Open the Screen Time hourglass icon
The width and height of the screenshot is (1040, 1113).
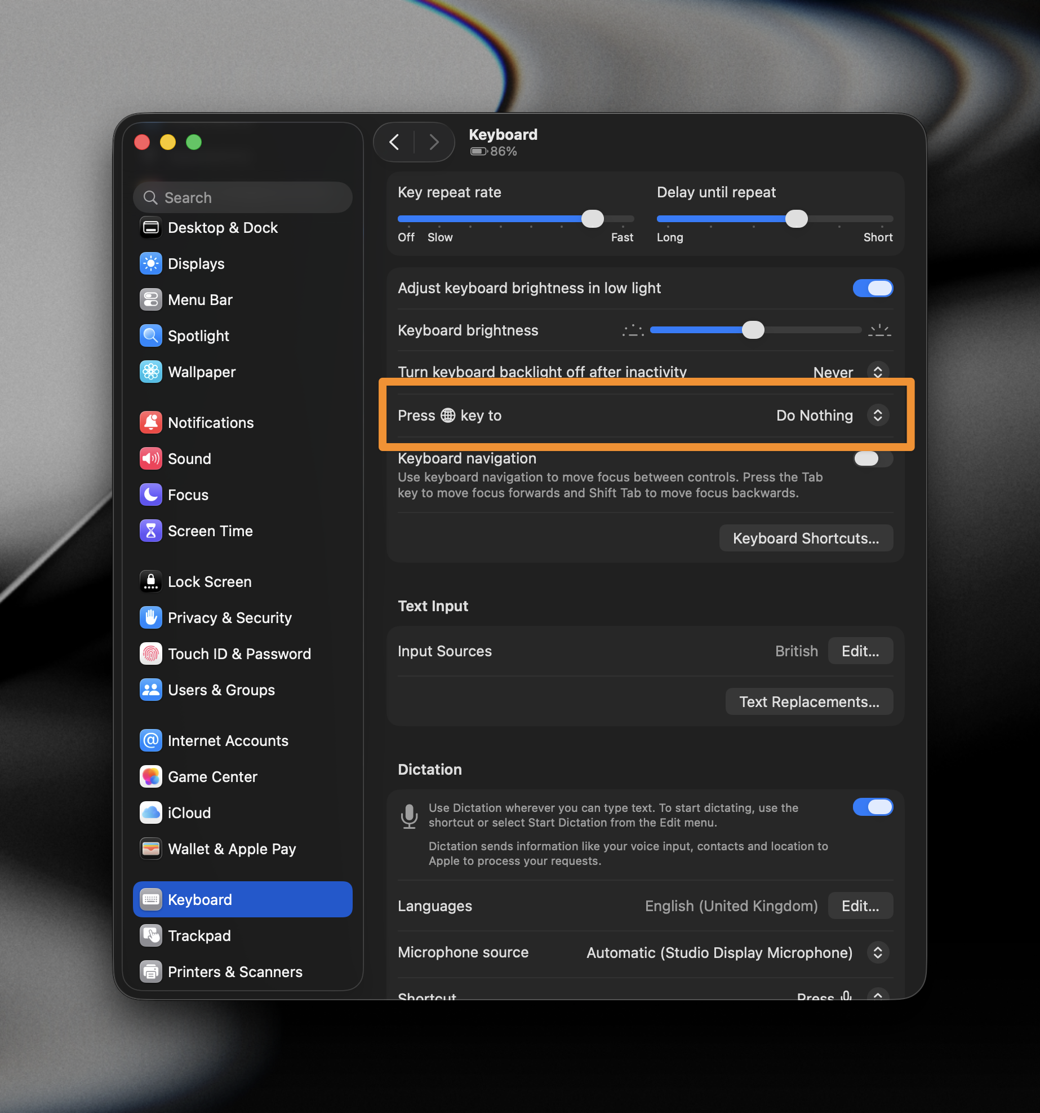pyautogui.click(x=150, y=531)
